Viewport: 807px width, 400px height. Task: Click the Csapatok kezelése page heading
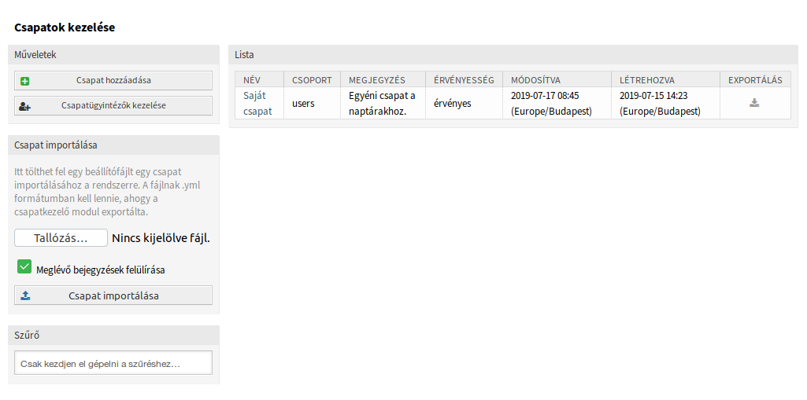[65, 28]
